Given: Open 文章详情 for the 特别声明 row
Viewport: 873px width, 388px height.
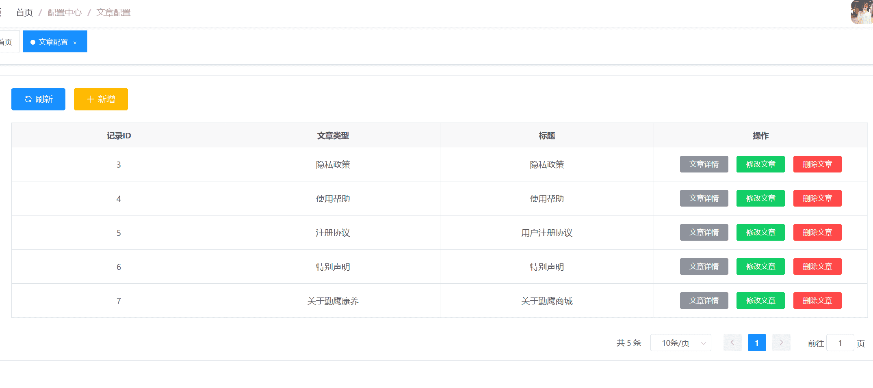Looking at the screenshot, I should pos(704,266).
